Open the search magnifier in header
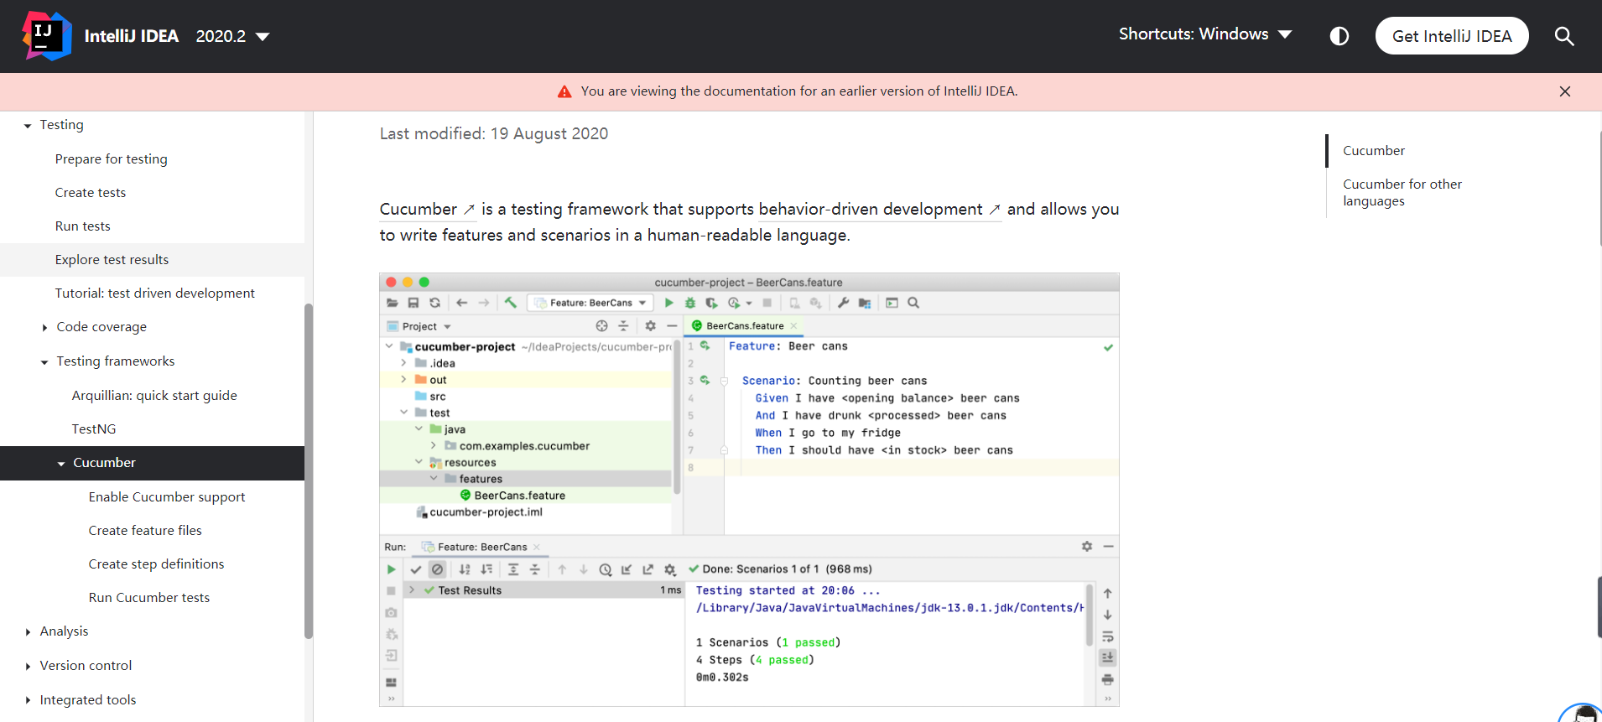 point(1563,36)
